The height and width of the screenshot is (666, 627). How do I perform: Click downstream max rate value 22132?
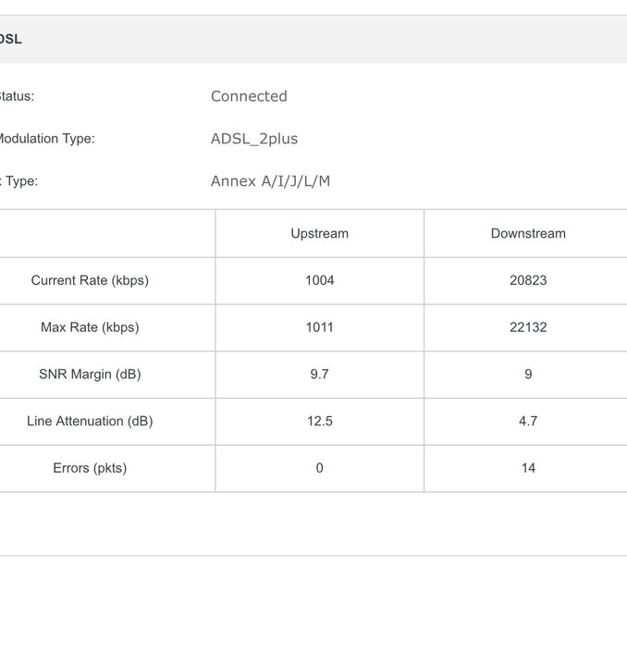[x=528, y=327]
